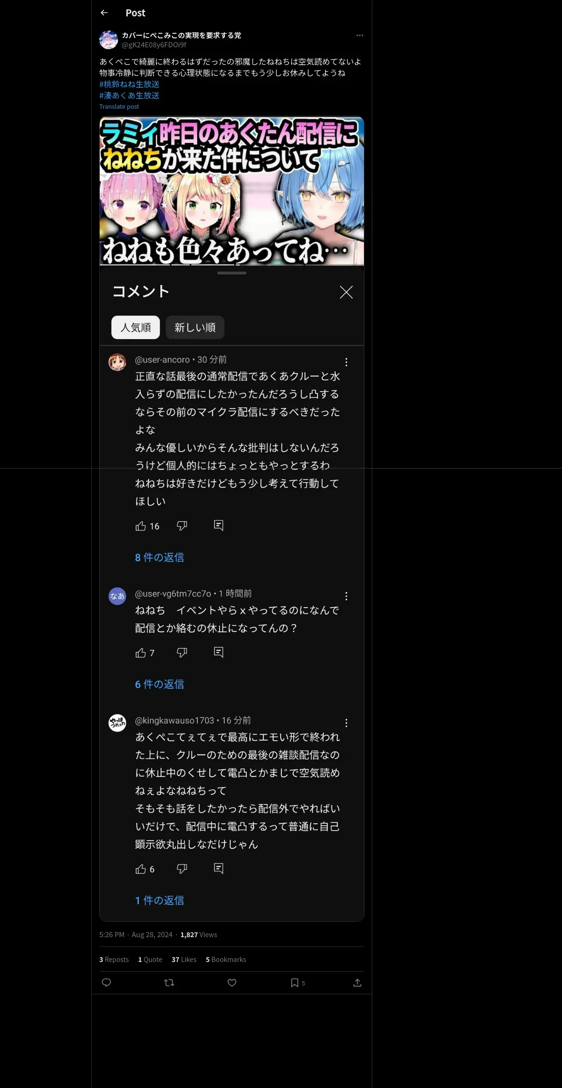Open the embedded screenshot image
This screenshot has width=562, height=1088.
tap(232, 519)
